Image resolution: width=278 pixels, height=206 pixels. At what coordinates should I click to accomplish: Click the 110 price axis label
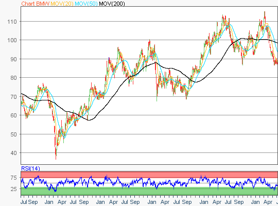click(x=12, y=22)
